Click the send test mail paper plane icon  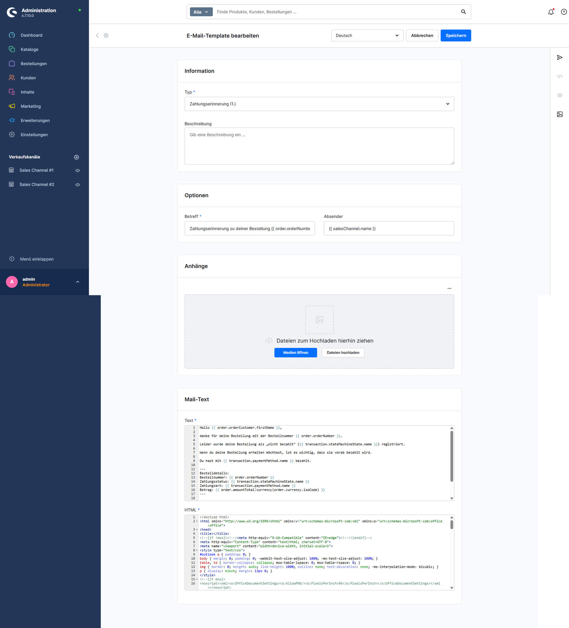pyautogui.click(x=560, y=57)
